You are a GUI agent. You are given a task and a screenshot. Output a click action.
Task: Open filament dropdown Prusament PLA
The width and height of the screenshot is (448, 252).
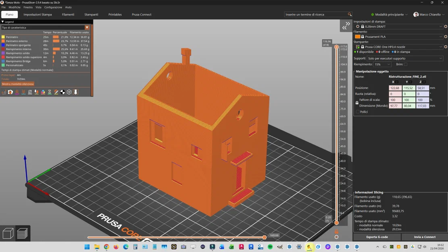point(398,37)
